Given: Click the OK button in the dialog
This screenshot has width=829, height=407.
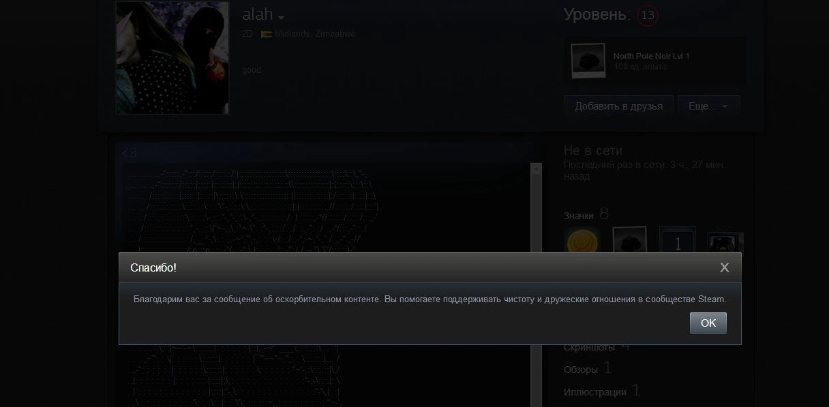Looking at the screenshot, I should pos(708,323).
